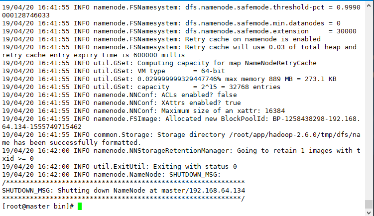Click the 'Maximum size of an xattr: 16384' line
The height and width of the screenshot is (216, 374).
click(143, 111)
